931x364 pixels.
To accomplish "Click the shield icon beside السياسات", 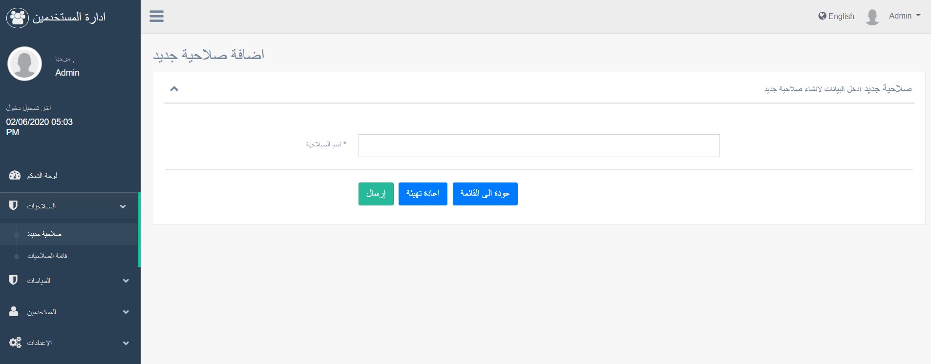I will [14, 280].
